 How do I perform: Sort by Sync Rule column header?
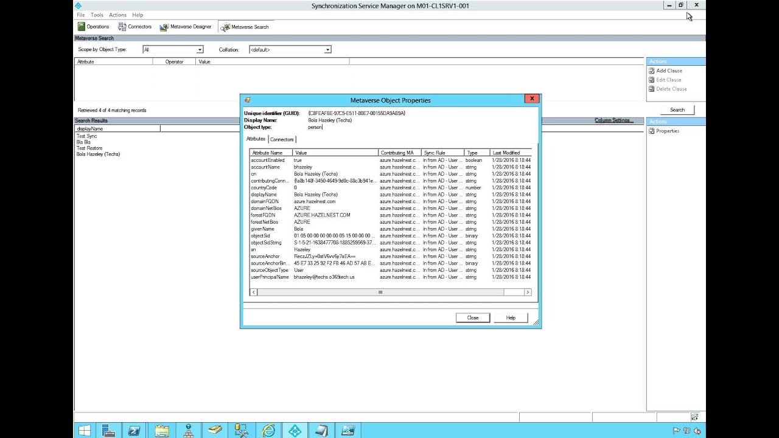click(x=443, y=153)
